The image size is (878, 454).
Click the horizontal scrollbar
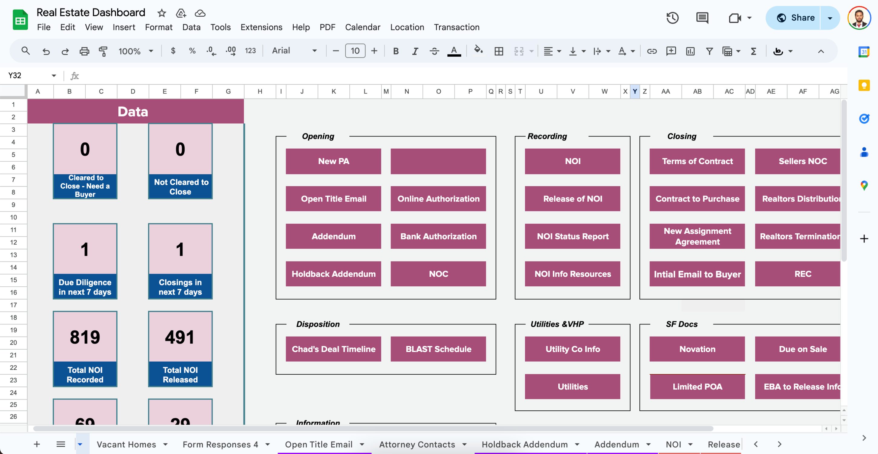[x=373, y=429]
